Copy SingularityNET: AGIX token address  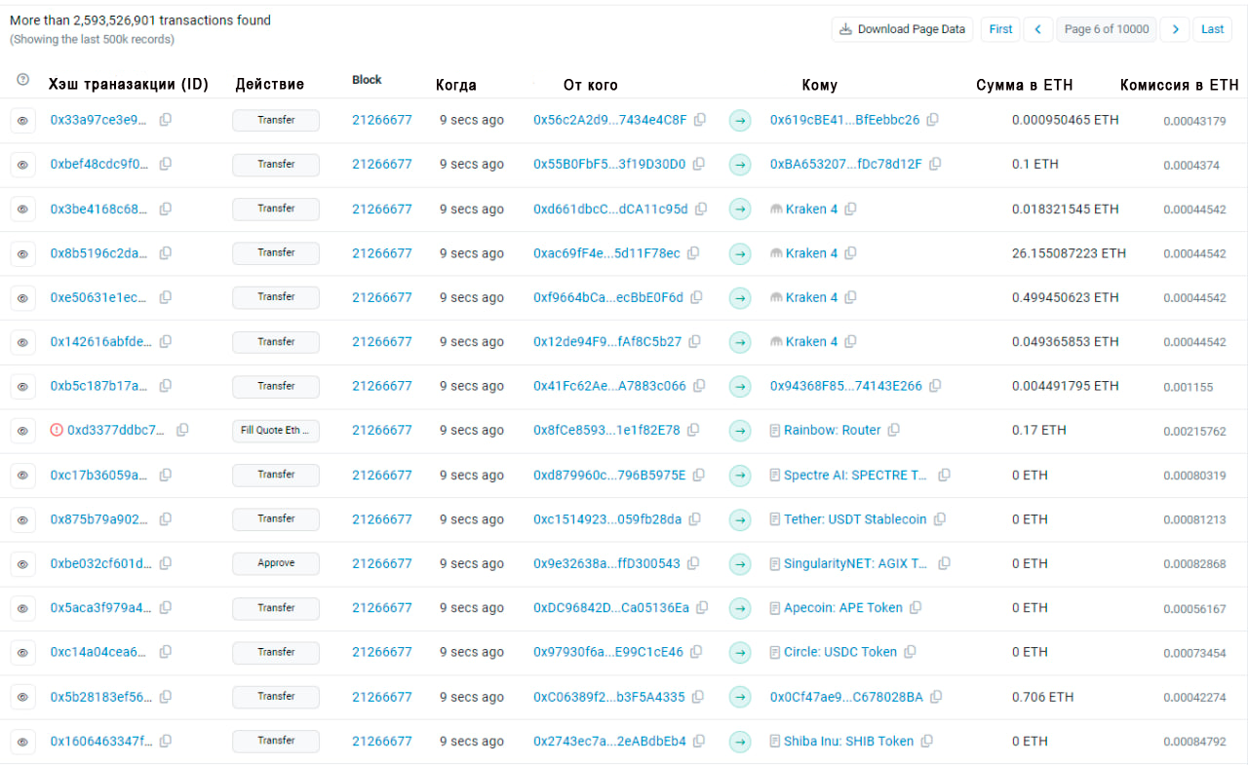coord(944,563)
